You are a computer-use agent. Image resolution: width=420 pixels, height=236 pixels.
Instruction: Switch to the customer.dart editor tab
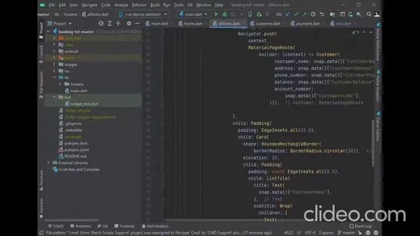click(266, 24)
